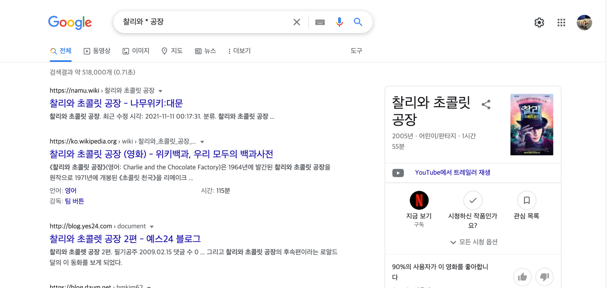
Task: Open Google apps grid icon
Action: tap(561, 22)
